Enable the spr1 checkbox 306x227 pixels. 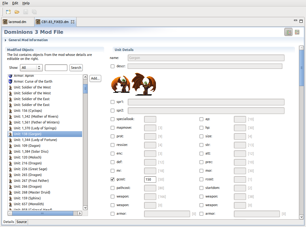click(x=113, y=102)
